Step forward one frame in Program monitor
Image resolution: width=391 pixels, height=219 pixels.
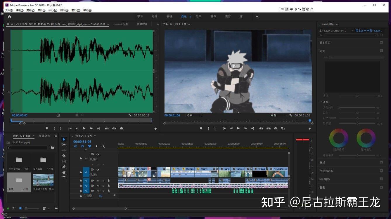(x=245, y=128)
